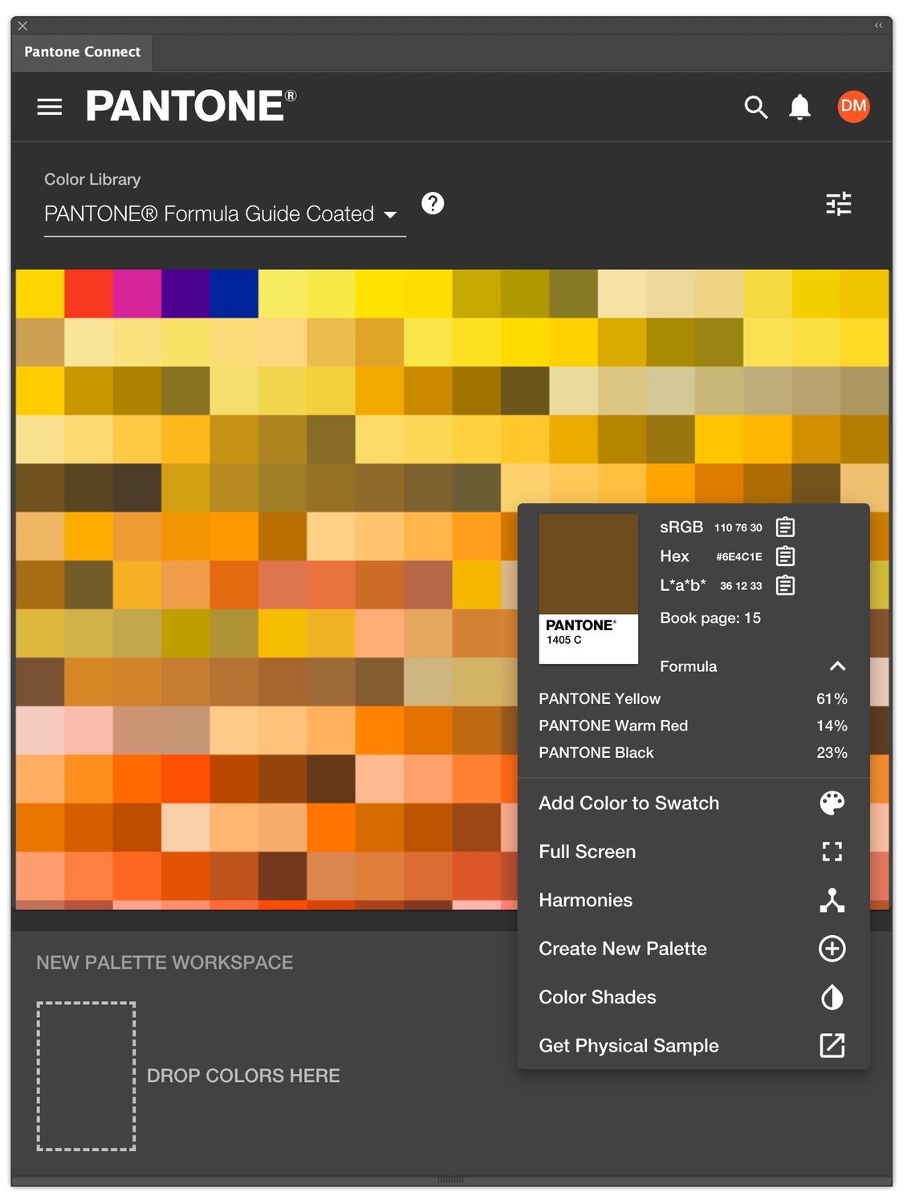Click the Hex value #6E4C1E

739,556
